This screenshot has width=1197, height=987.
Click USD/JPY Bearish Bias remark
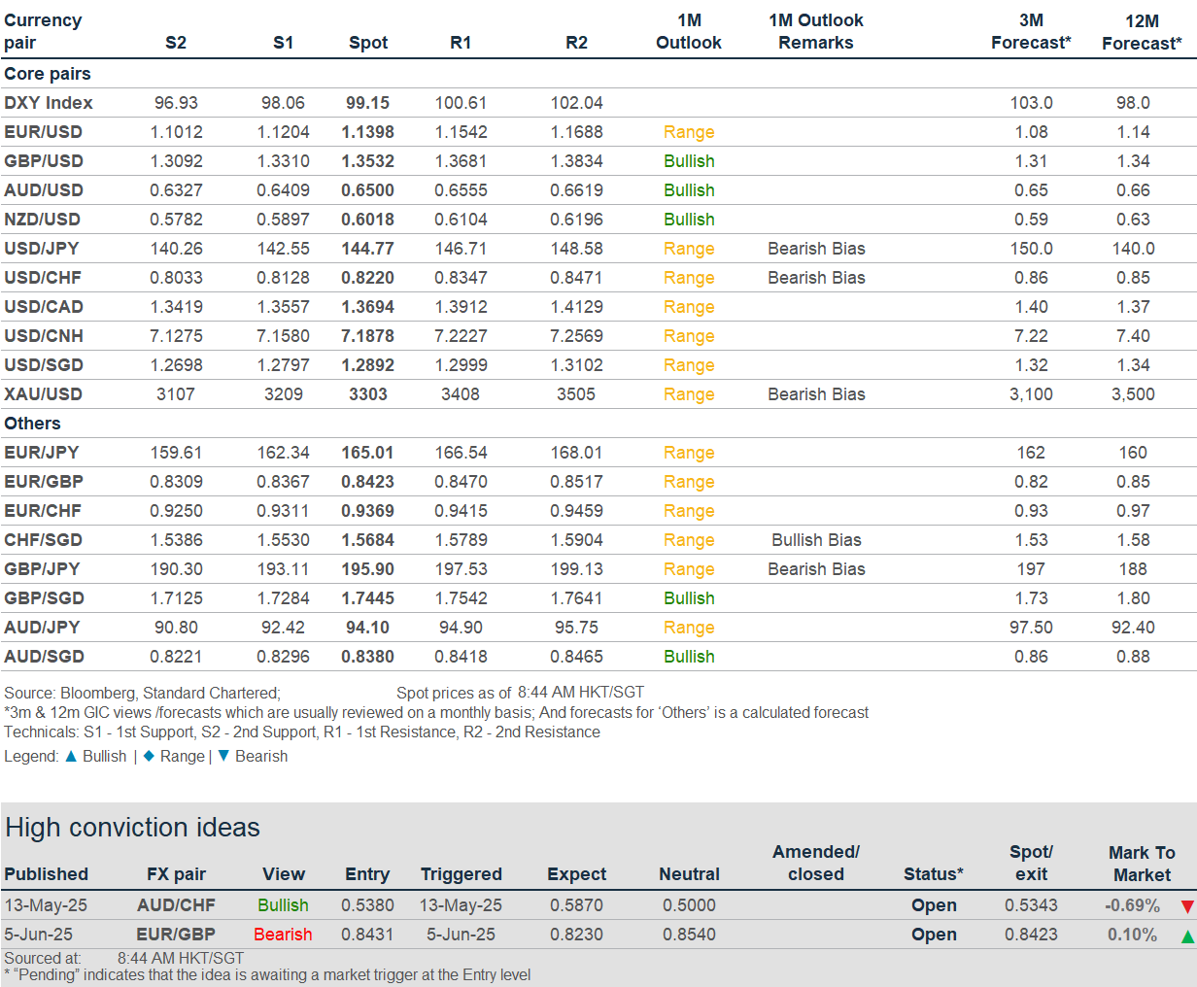816,249
